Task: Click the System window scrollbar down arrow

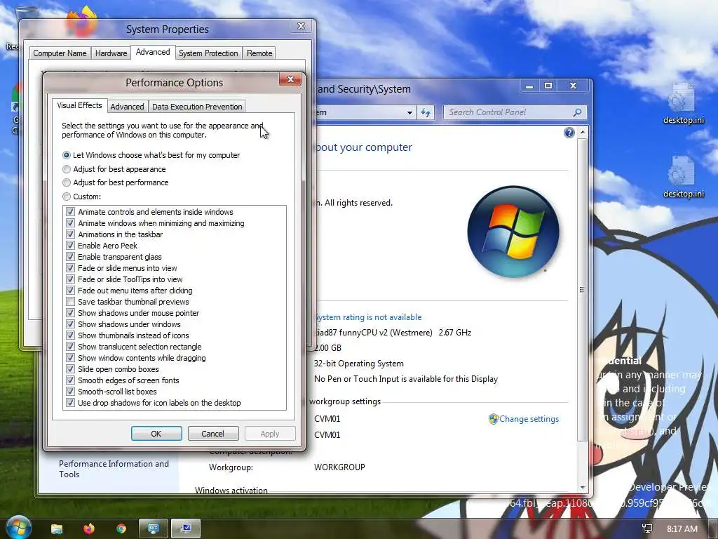Action: point(583,488)
